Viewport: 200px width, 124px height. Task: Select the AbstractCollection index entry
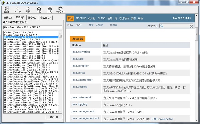point(27,70)
